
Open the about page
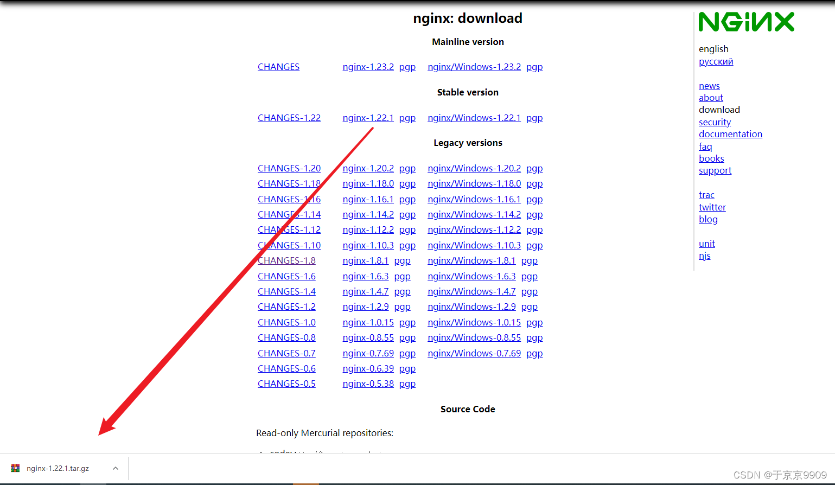click(x=711, y=98)
